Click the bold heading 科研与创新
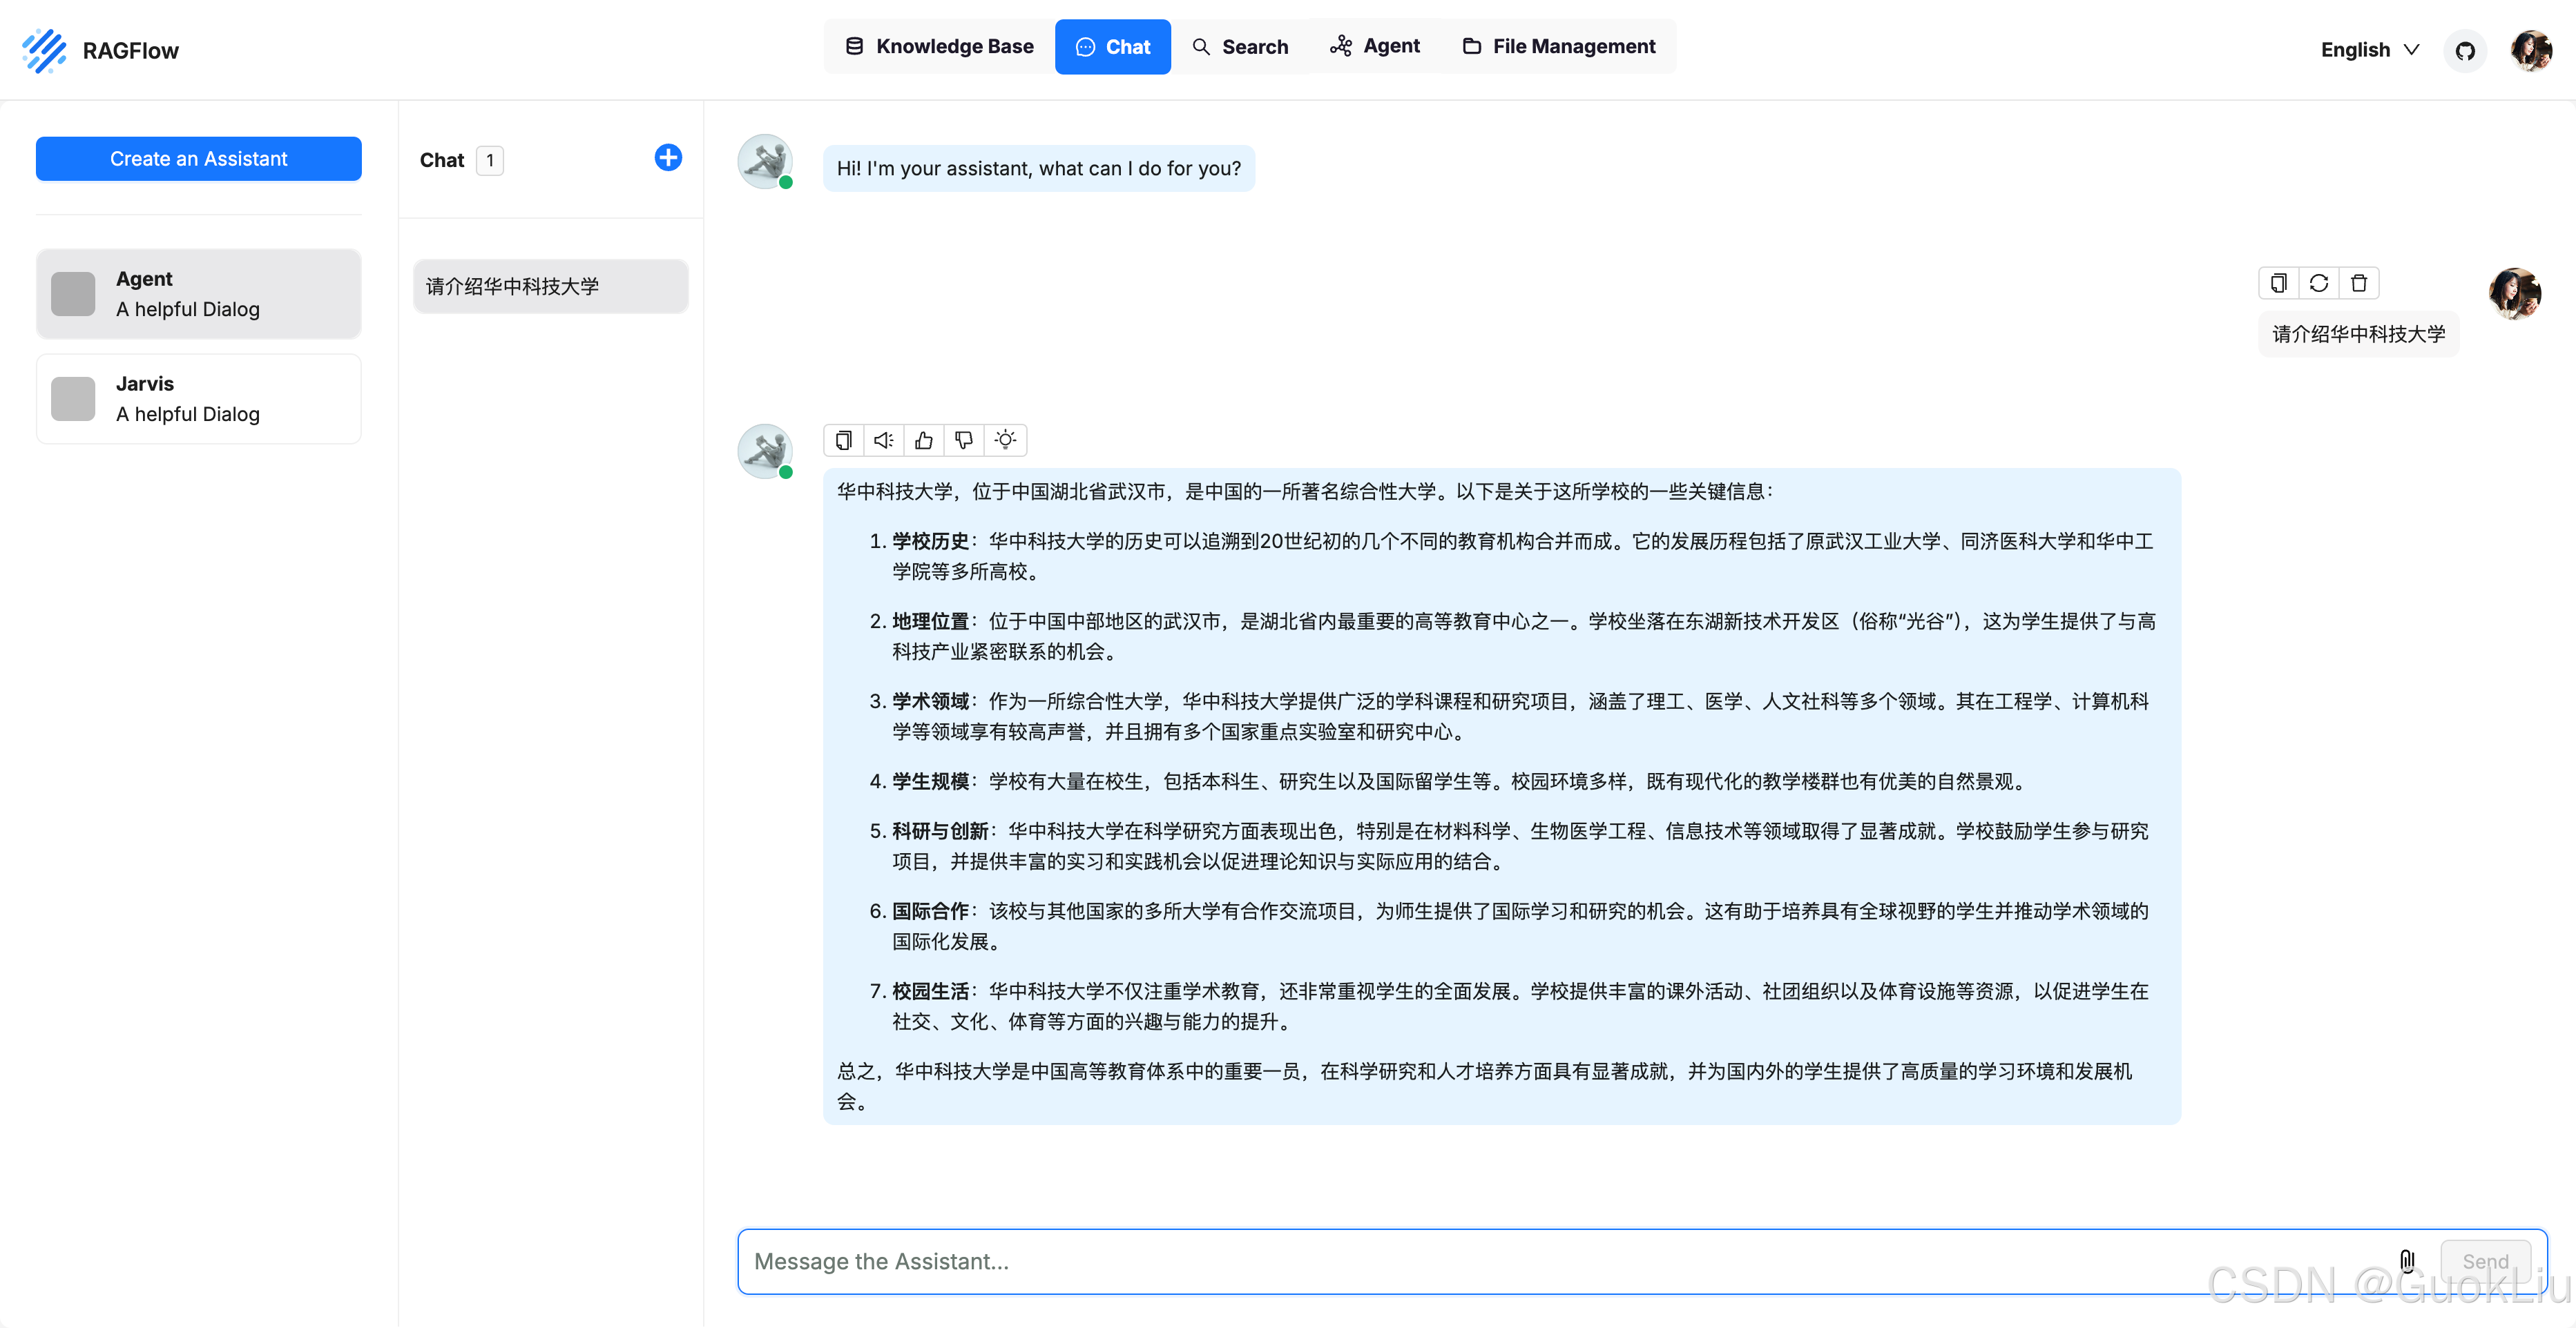The height and width of the screenshot is (1328, 2576). pyautogui.click(x=941, y=830)
